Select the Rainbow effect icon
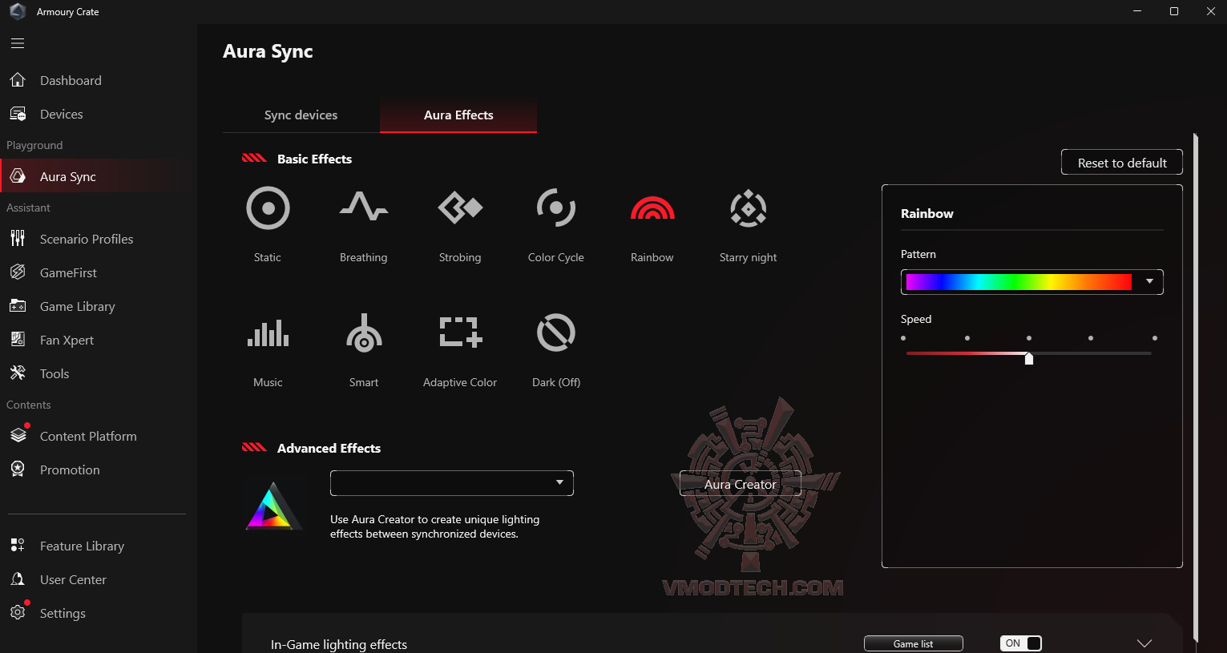Screen dimensions: 1227x653 click(x=652, y=208)
